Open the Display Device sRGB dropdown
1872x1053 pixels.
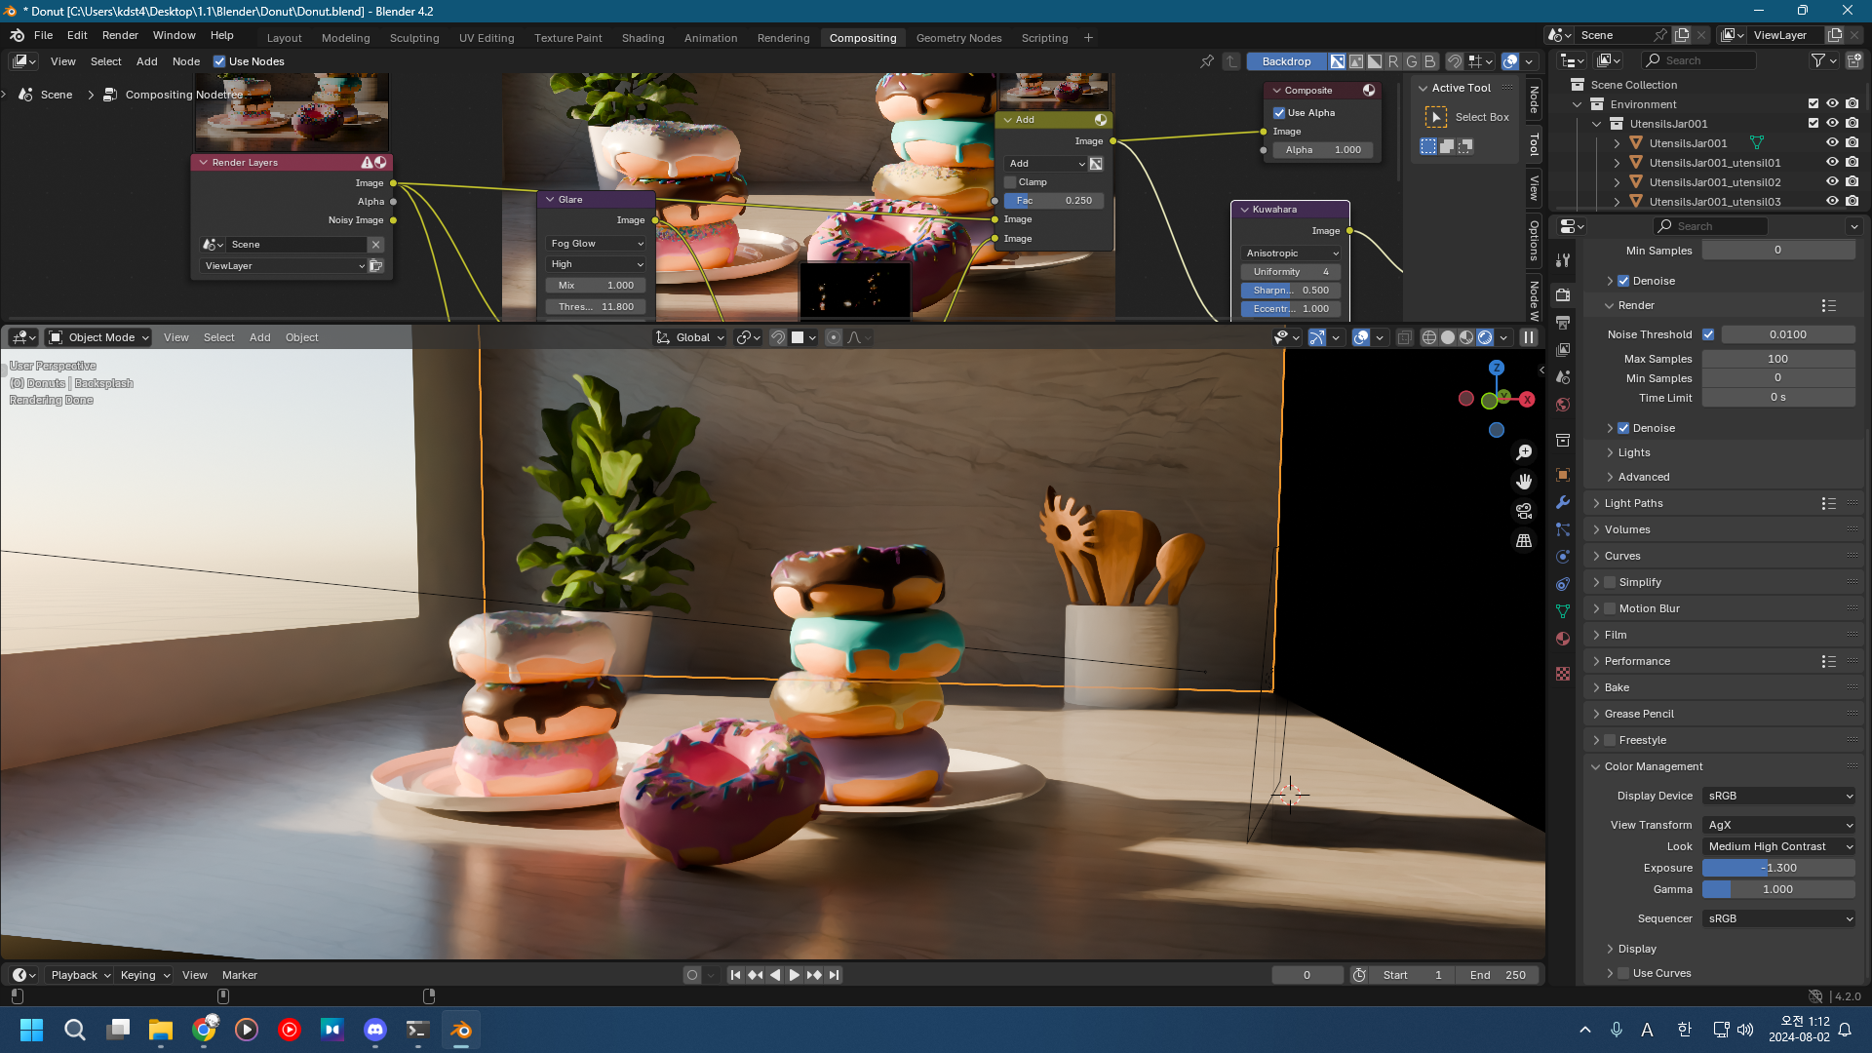tap(1779, 796)
